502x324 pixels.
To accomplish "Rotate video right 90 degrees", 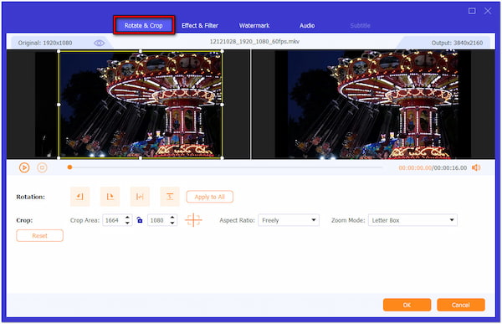I will tap(110, 197).
